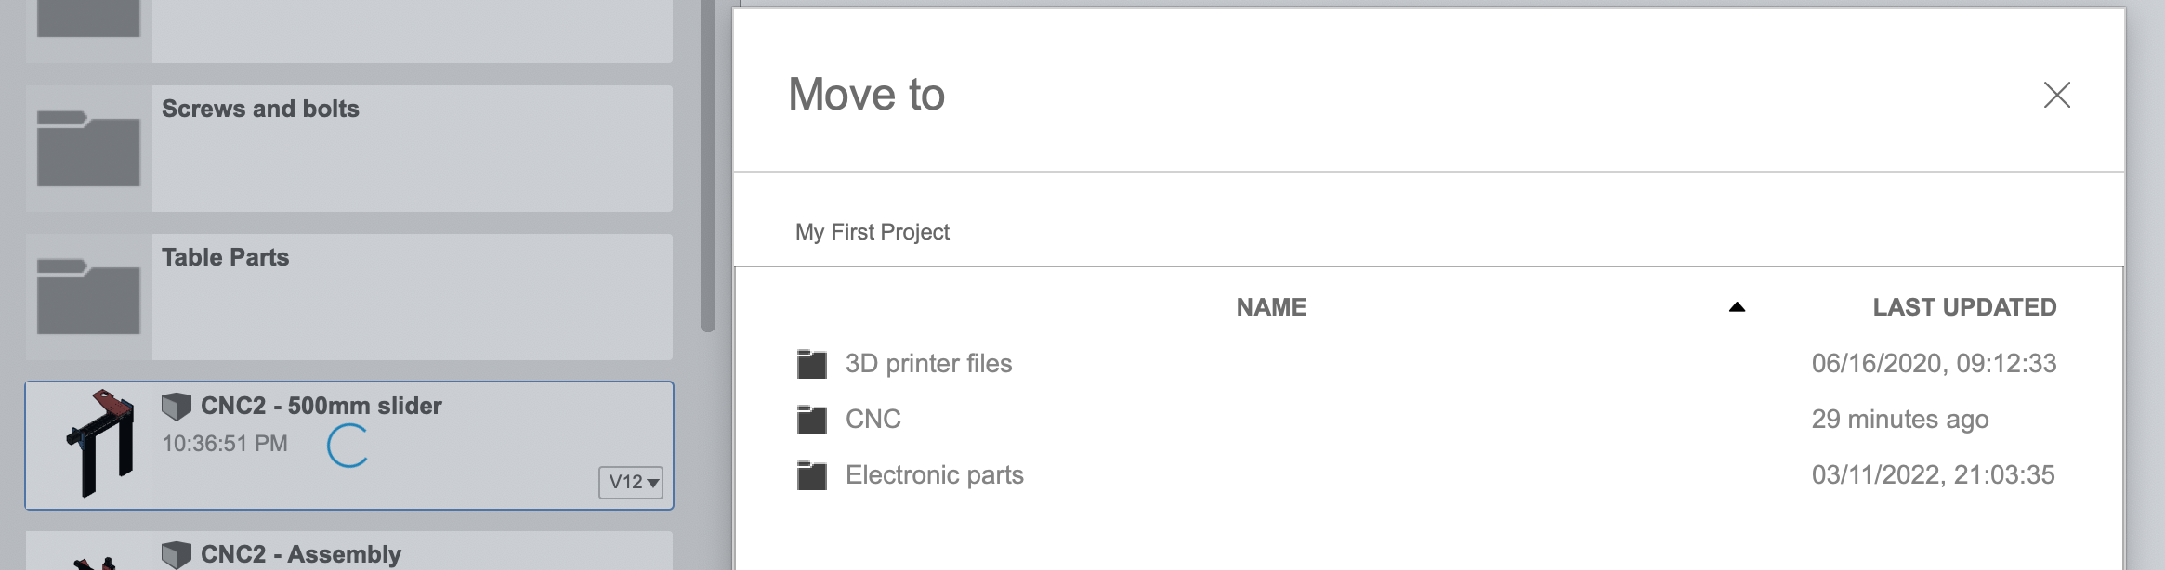The height and width of the screenshot is (570, 2165).
Task: Open the V12 version dropdown
Action: tap(633, 484)
